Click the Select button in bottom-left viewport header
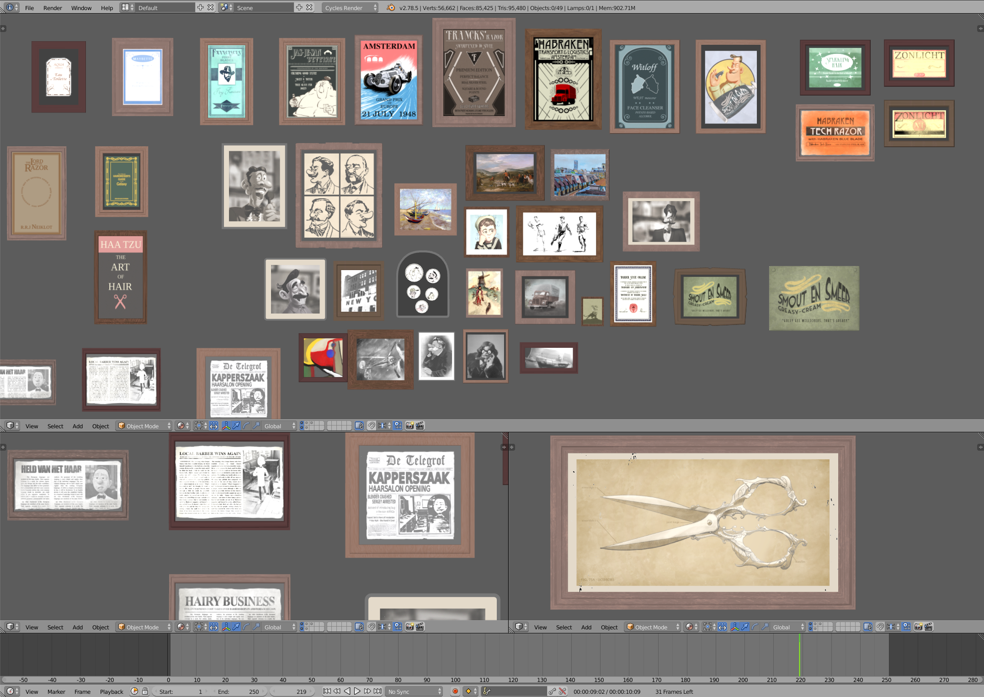 [x=55, y=627]
